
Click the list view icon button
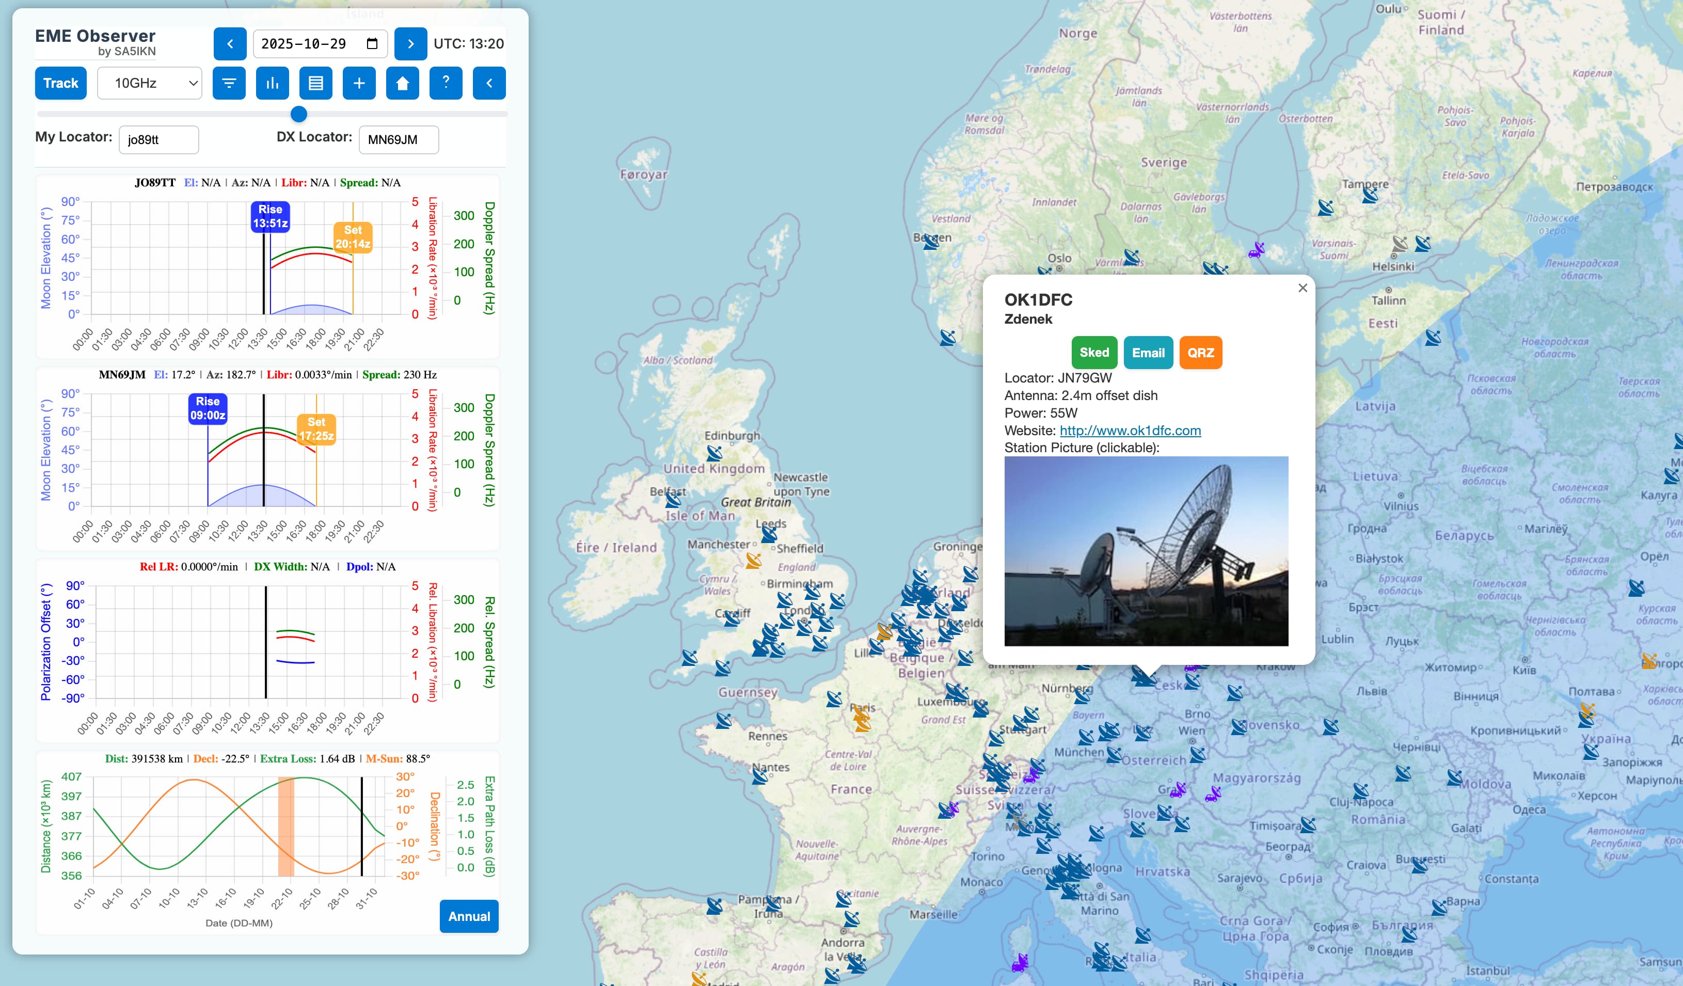point(316,84)
